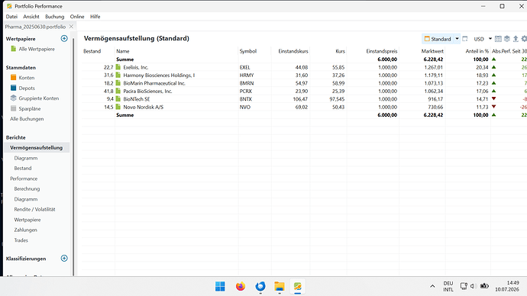Image resolution: width=527 pixels, height=296 pixels.
Task: Select Vermögensaufstellung in sidebar
Action: click(x=37, y=148)
